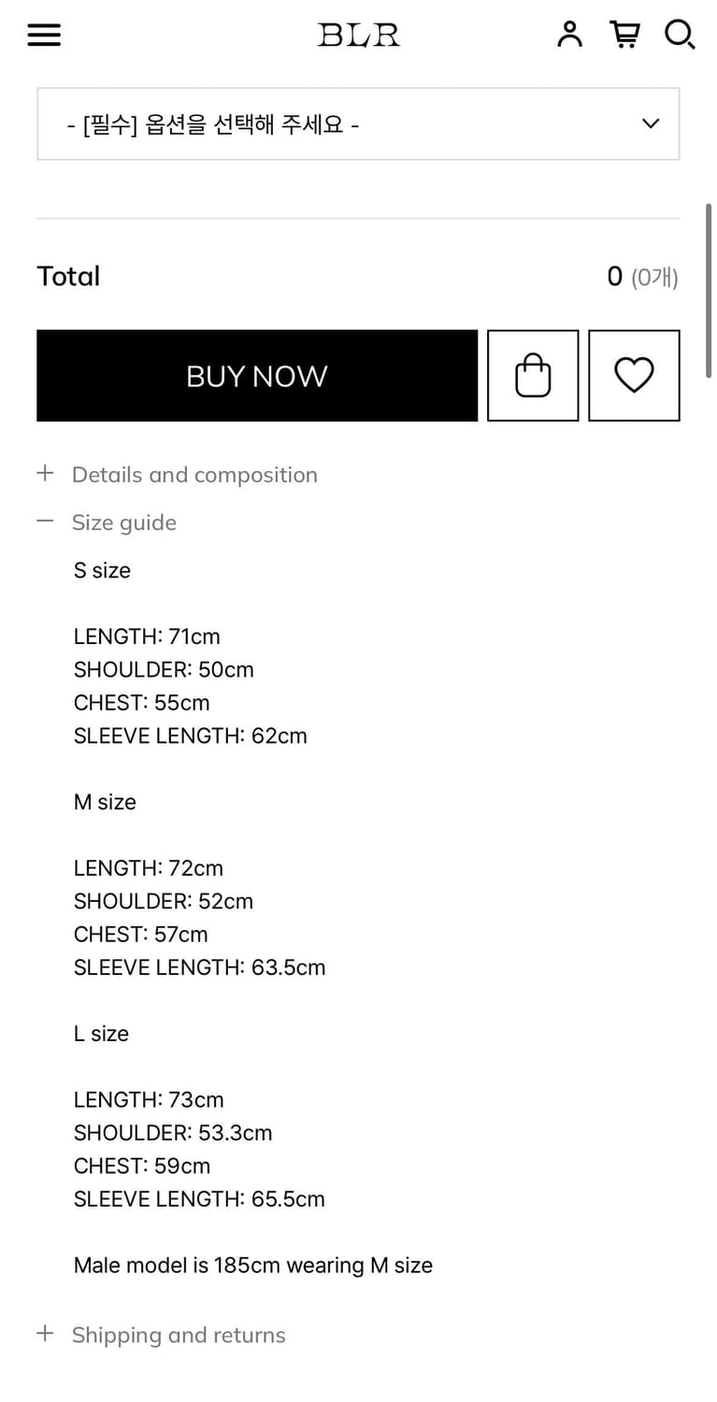
Task: Click the Shipping and returns text
Action: (x=179, y=1335)
